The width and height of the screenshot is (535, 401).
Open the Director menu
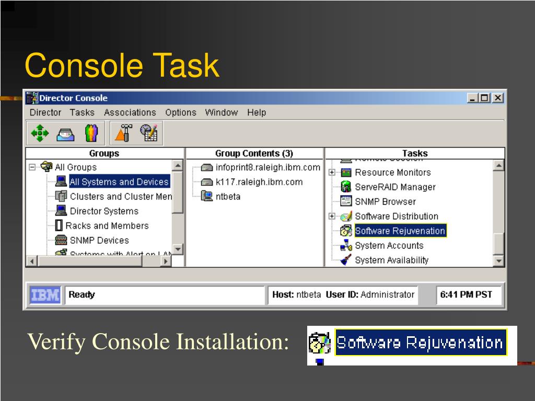coord(45,113)
